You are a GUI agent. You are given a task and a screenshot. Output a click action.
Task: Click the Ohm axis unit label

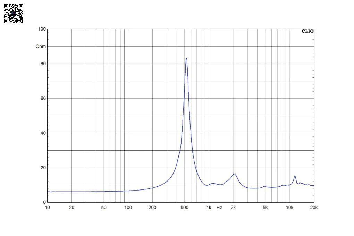(x=41, y=47)
